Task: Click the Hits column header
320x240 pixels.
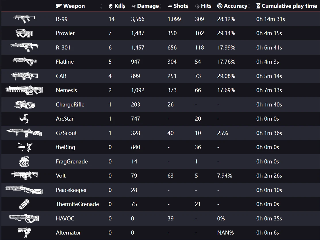Action: coord(203,6)
